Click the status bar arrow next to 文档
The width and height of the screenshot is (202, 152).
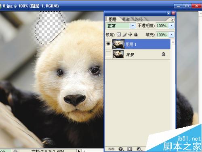click(79, 150)
